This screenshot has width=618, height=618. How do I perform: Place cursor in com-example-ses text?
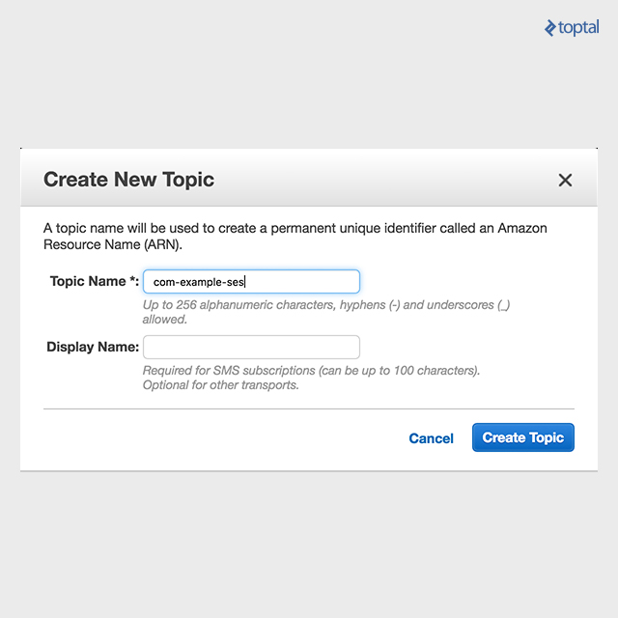pos(199,283)
